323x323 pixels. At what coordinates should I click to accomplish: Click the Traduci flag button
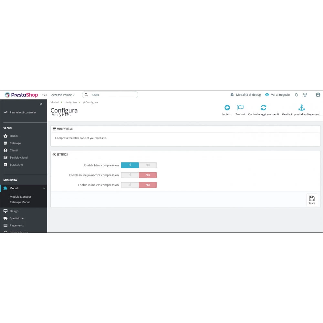tap(240, 110)
